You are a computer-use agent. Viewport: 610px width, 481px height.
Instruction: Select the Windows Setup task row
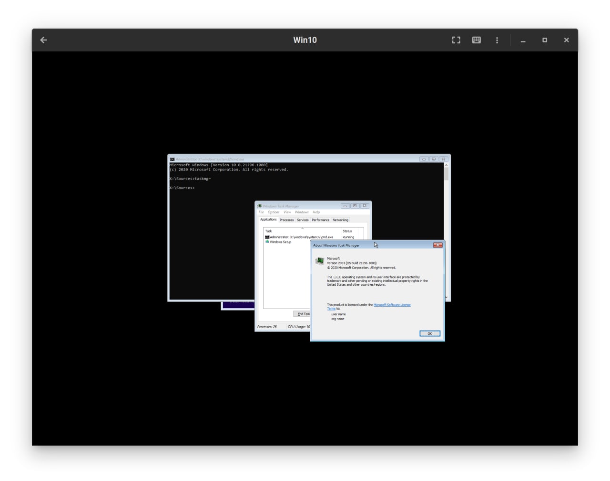tap(287, 242)
